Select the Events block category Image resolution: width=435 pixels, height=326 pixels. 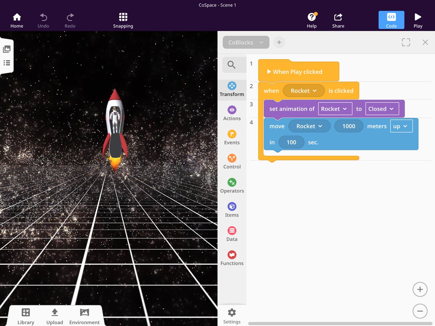coord(232,138)
